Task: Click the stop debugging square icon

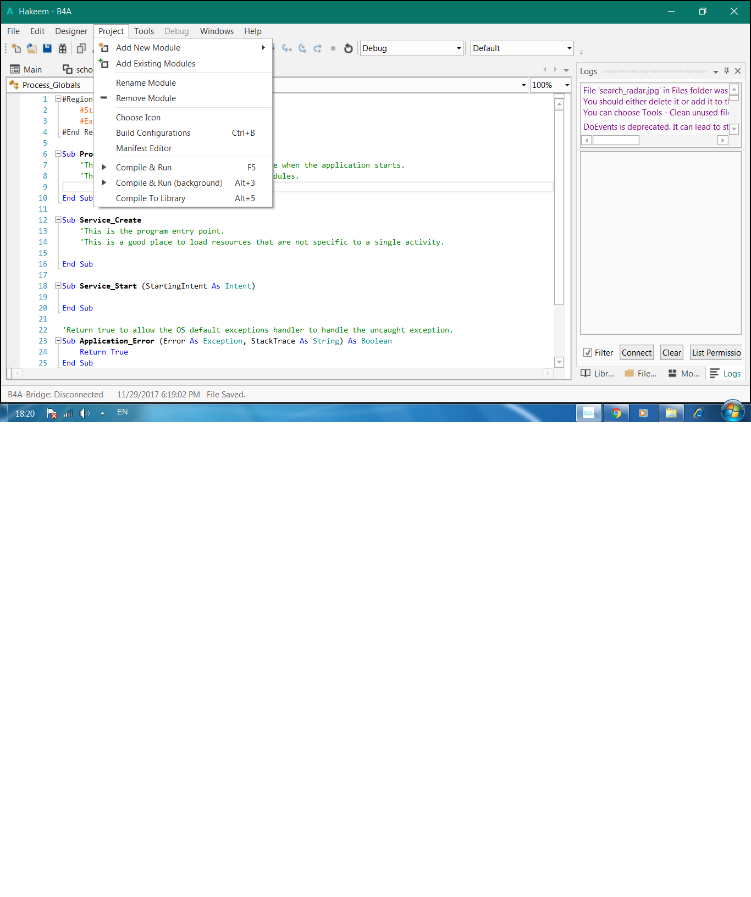Action: tap(333, 48)
